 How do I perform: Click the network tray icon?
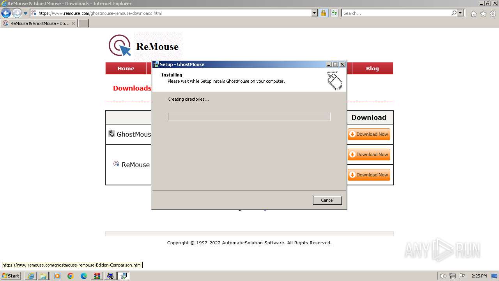pos(453,276)
